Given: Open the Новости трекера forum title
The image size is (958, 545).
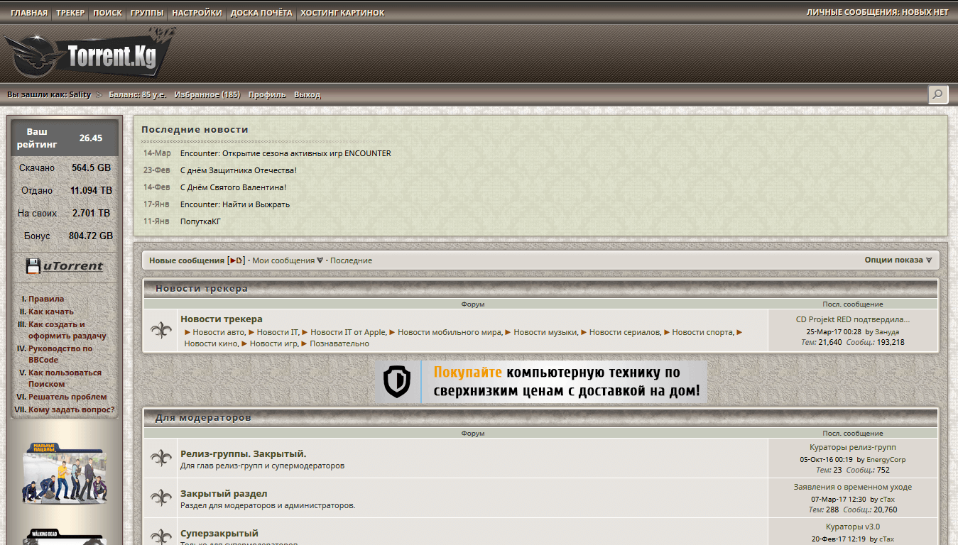Looking at the screenshot, I should pos(222,319).
